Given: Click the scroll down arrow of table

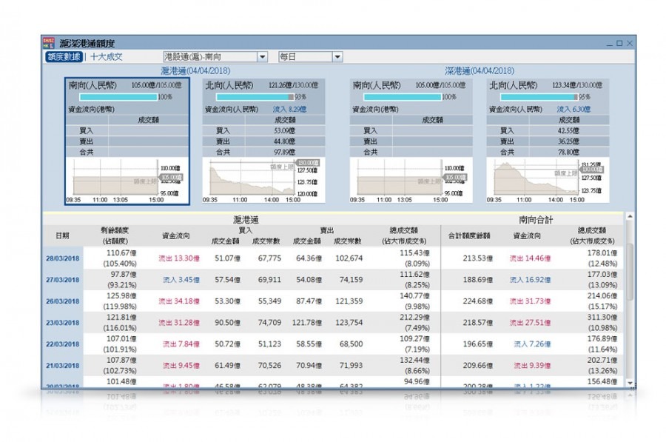Looking at the screenshot, I should 630,383.
